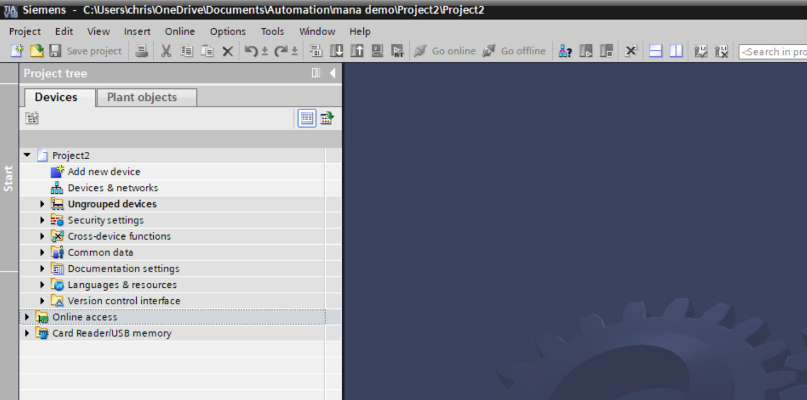Cut selection with the scissors icon

[166, 51]
